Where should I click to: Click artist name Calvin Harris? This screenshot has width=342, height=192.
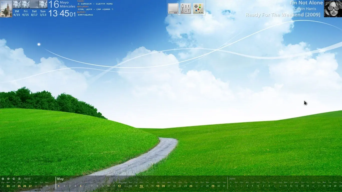point(305,9)
